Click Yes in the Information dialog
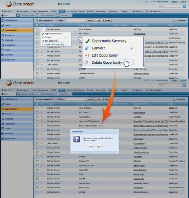Viewport: 189px width, 198px height. click(x=91, y=146)
